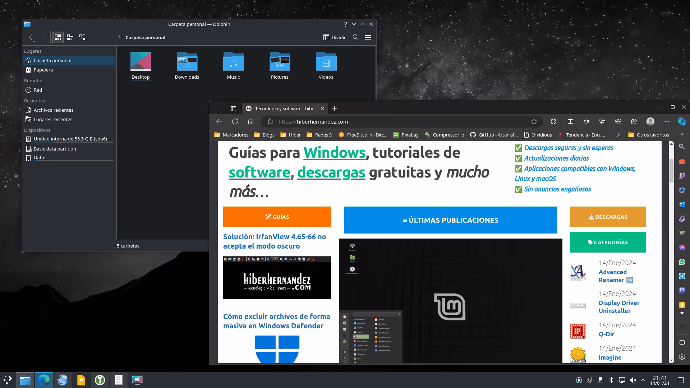Click DESCARGAS button on webpage
Screen dimensions: 690x388
(x=608, y=217)
